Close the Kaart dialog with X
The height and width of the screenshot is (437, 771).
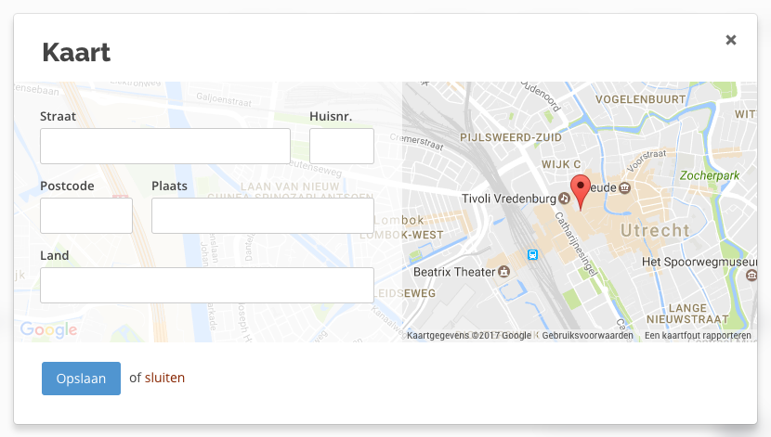731,40
